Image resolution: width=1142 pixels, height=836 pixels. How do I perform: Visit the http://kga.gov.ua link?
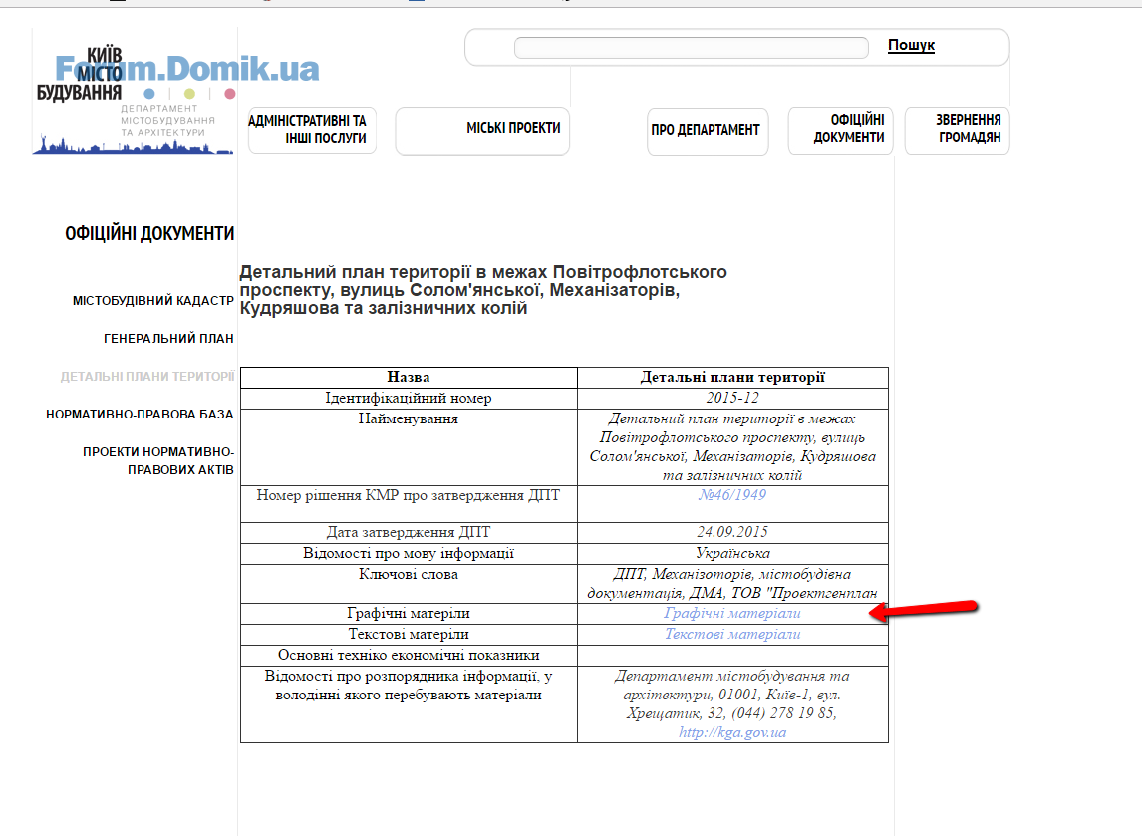(x=732, y=732)
